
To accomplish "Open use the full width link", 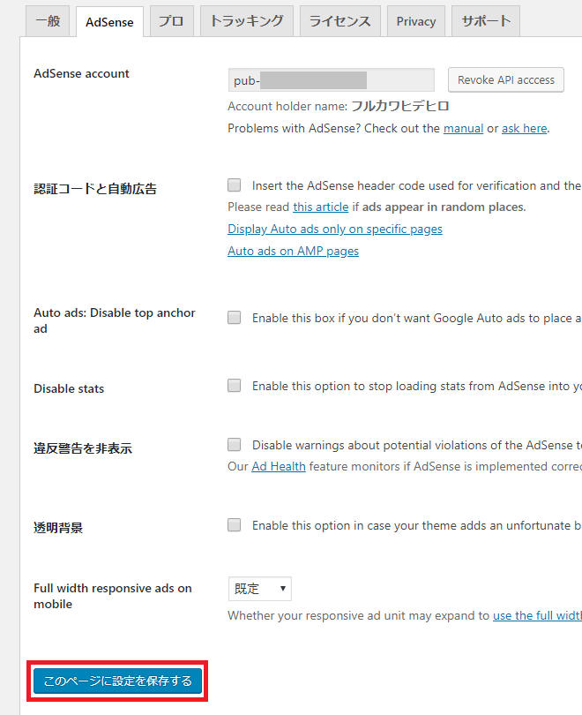I will [537, 615].
